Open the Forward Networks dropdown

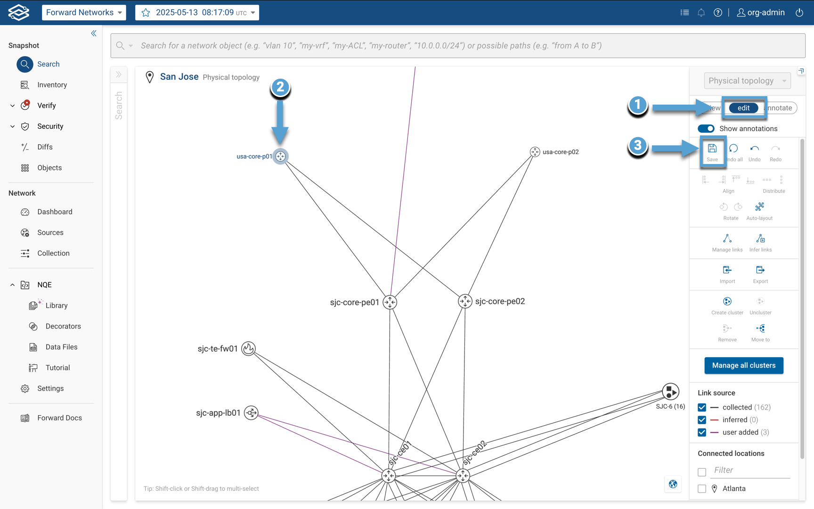(84, 13)
